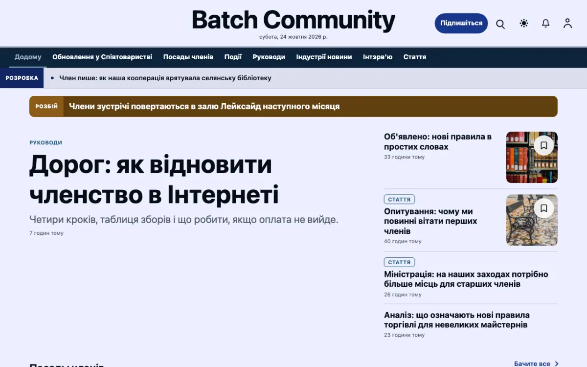This screenshot has width=587, height=367.
Task: Open Індустрії новини nav item
Action: click(x=324, y=57)
